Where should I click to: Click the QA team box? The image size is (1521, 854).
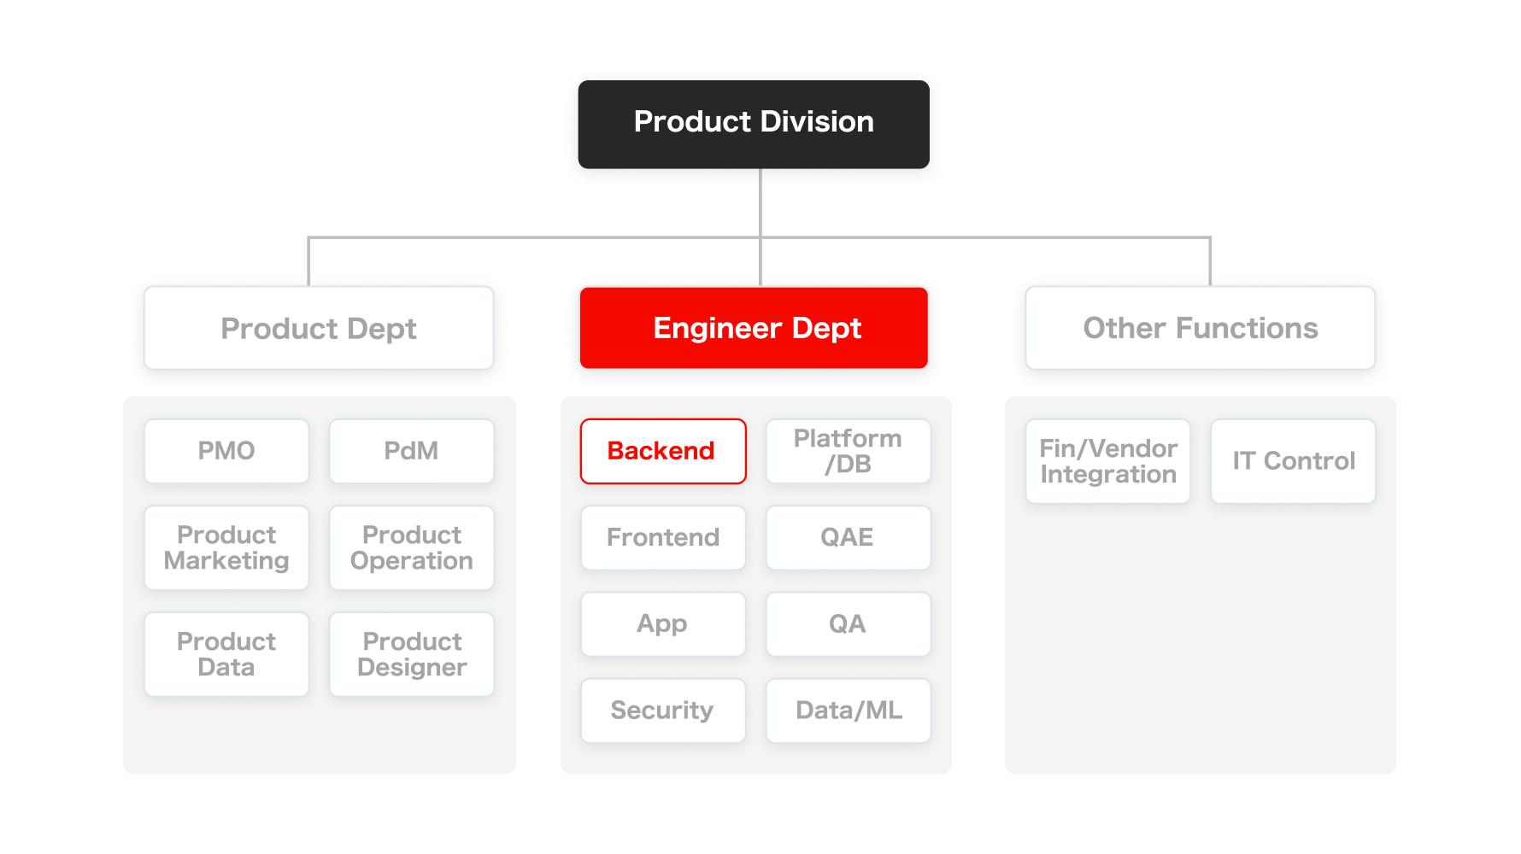click(848, 623)
